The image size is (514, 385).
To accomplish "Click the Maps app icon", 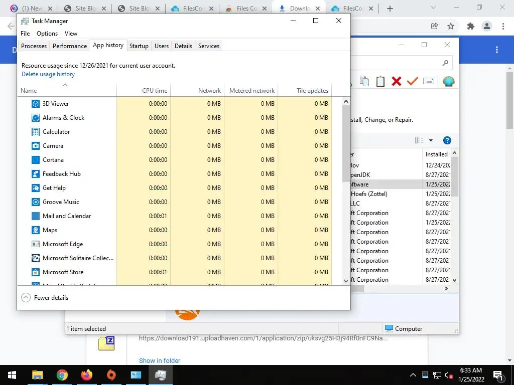I will point(36,230).
